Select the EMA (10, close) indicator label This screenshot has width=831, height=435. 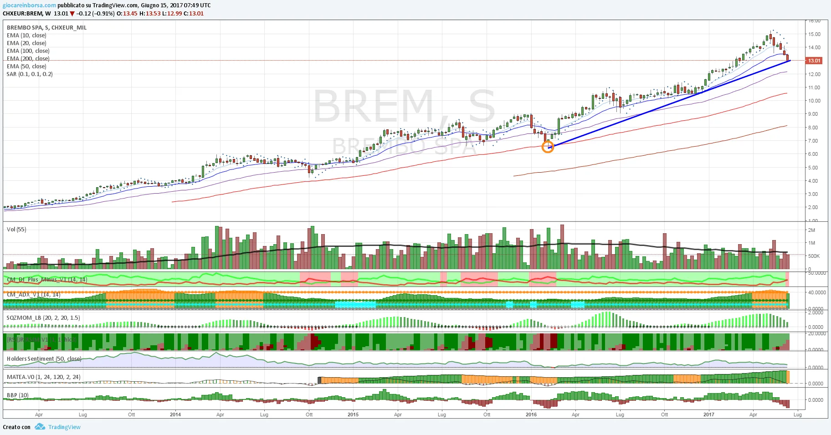26,36
